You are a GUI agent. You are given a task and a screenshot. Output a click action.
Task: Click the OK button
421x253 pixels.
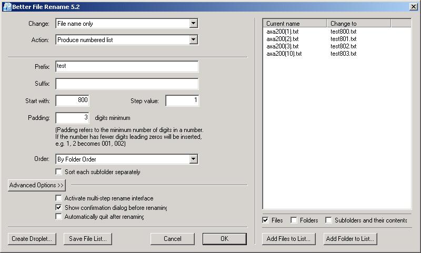(225, 239)
